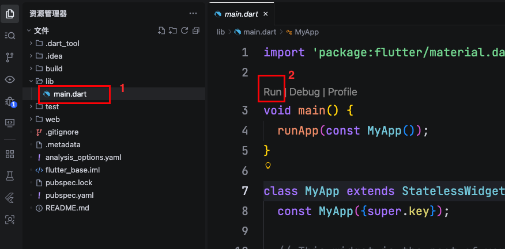505x249 pixels.
Task: Open the Explorer view in activity bar
Action: click(10, 13)
